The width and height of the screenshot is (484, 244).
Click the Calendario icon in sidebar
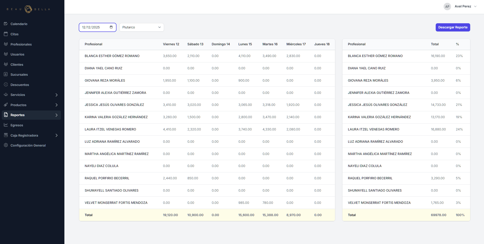pyautogui.click(x=6, y=24)
